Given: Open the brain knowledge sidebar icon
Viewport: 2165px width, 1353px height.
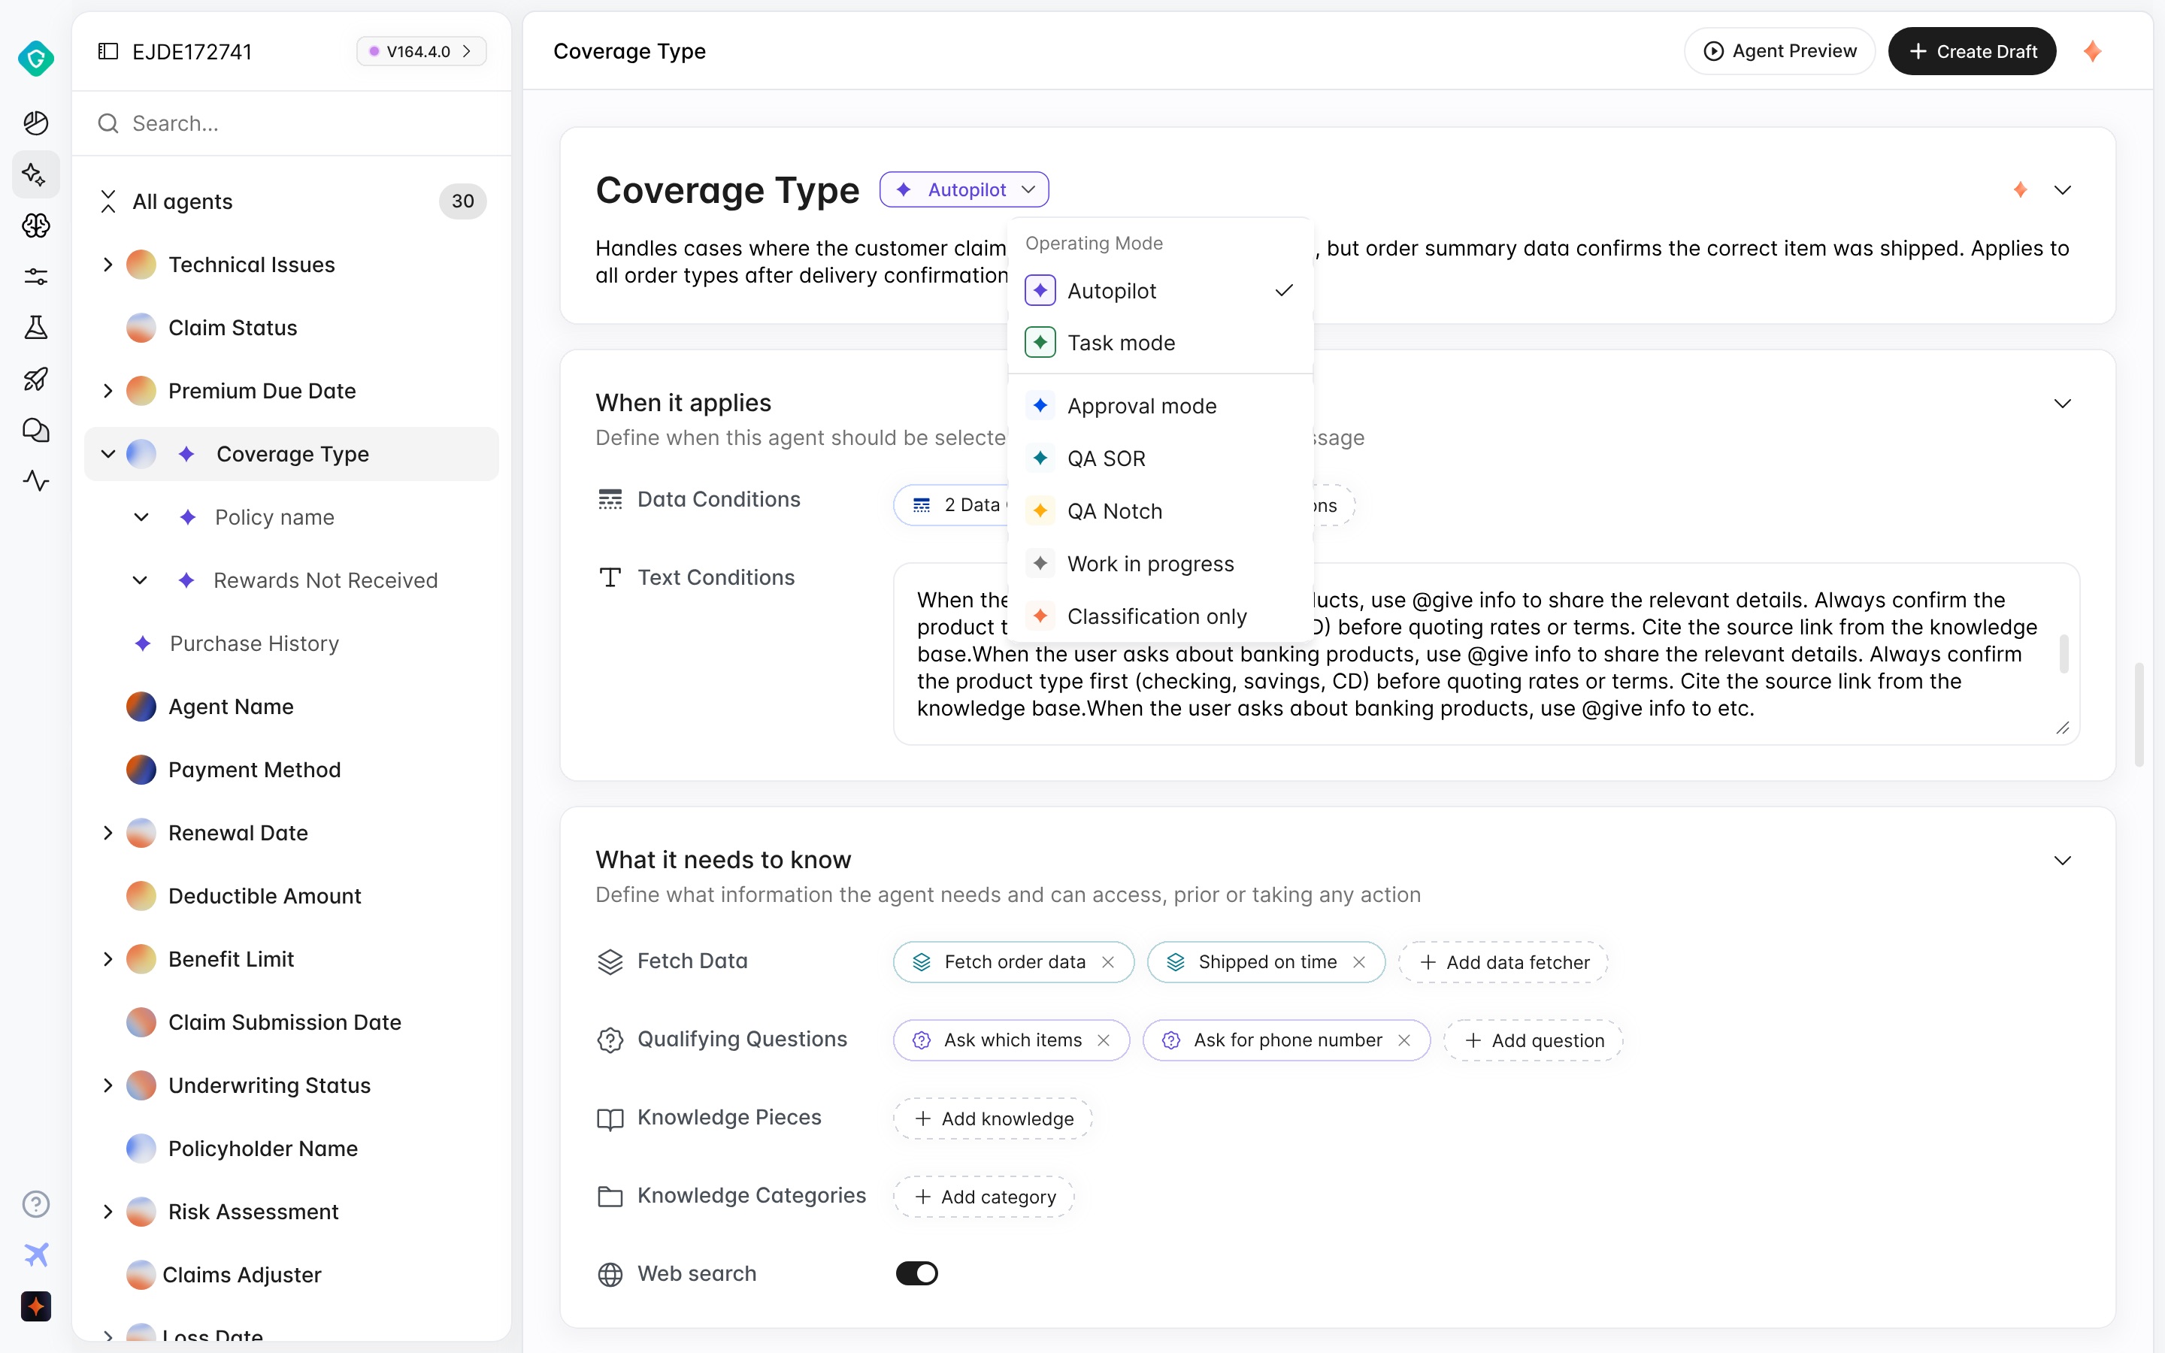Looking at the screenshot, I should coord(36,225).
